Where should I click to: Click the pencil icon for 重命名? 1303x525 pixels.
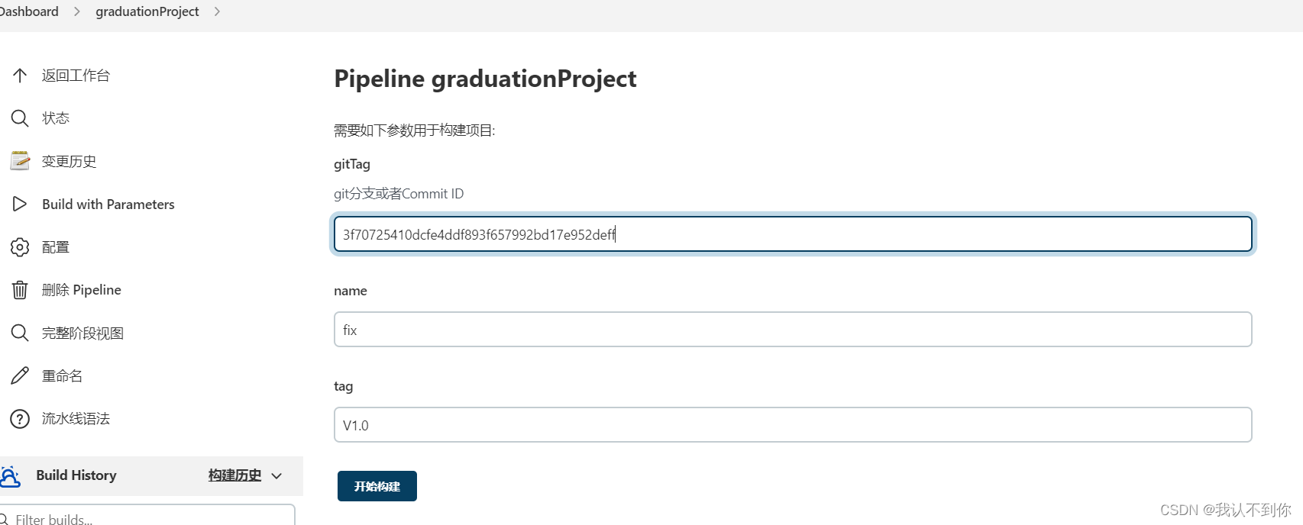point(20,375)
